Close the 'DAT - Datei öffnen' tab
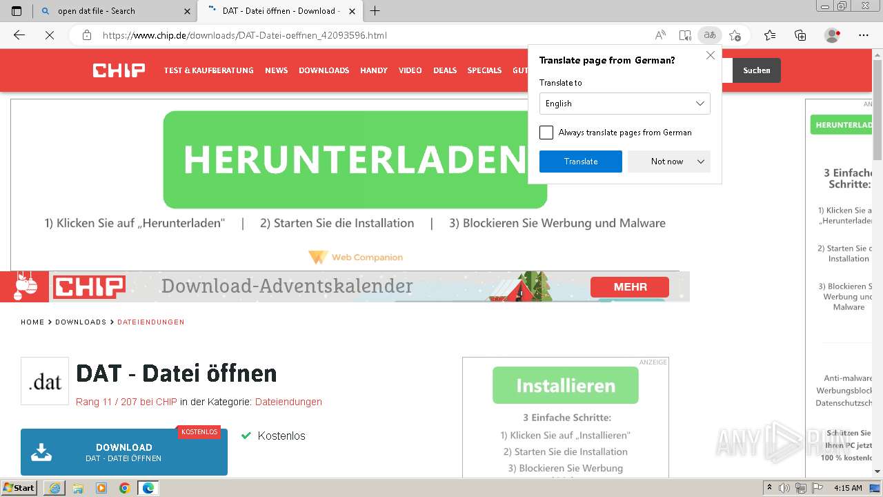Screen dimensions: 883x497 click(x=353, y=11)
